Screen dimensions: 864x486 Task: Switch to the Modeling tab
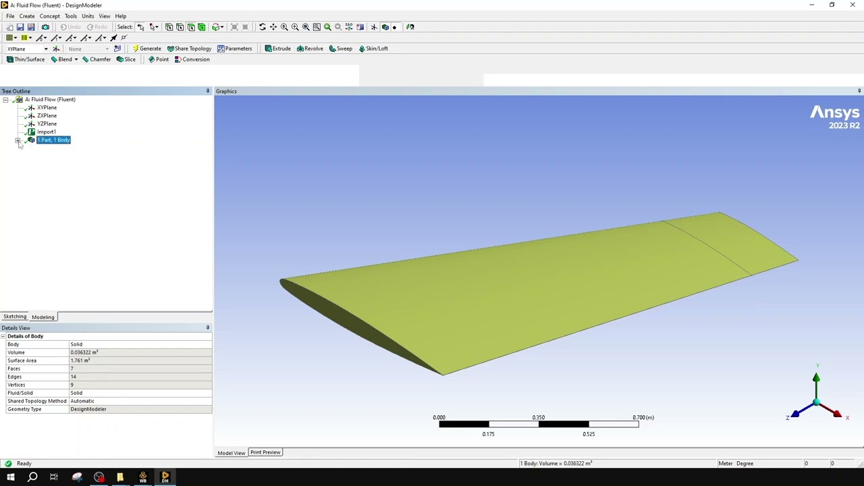click(43, 317)
